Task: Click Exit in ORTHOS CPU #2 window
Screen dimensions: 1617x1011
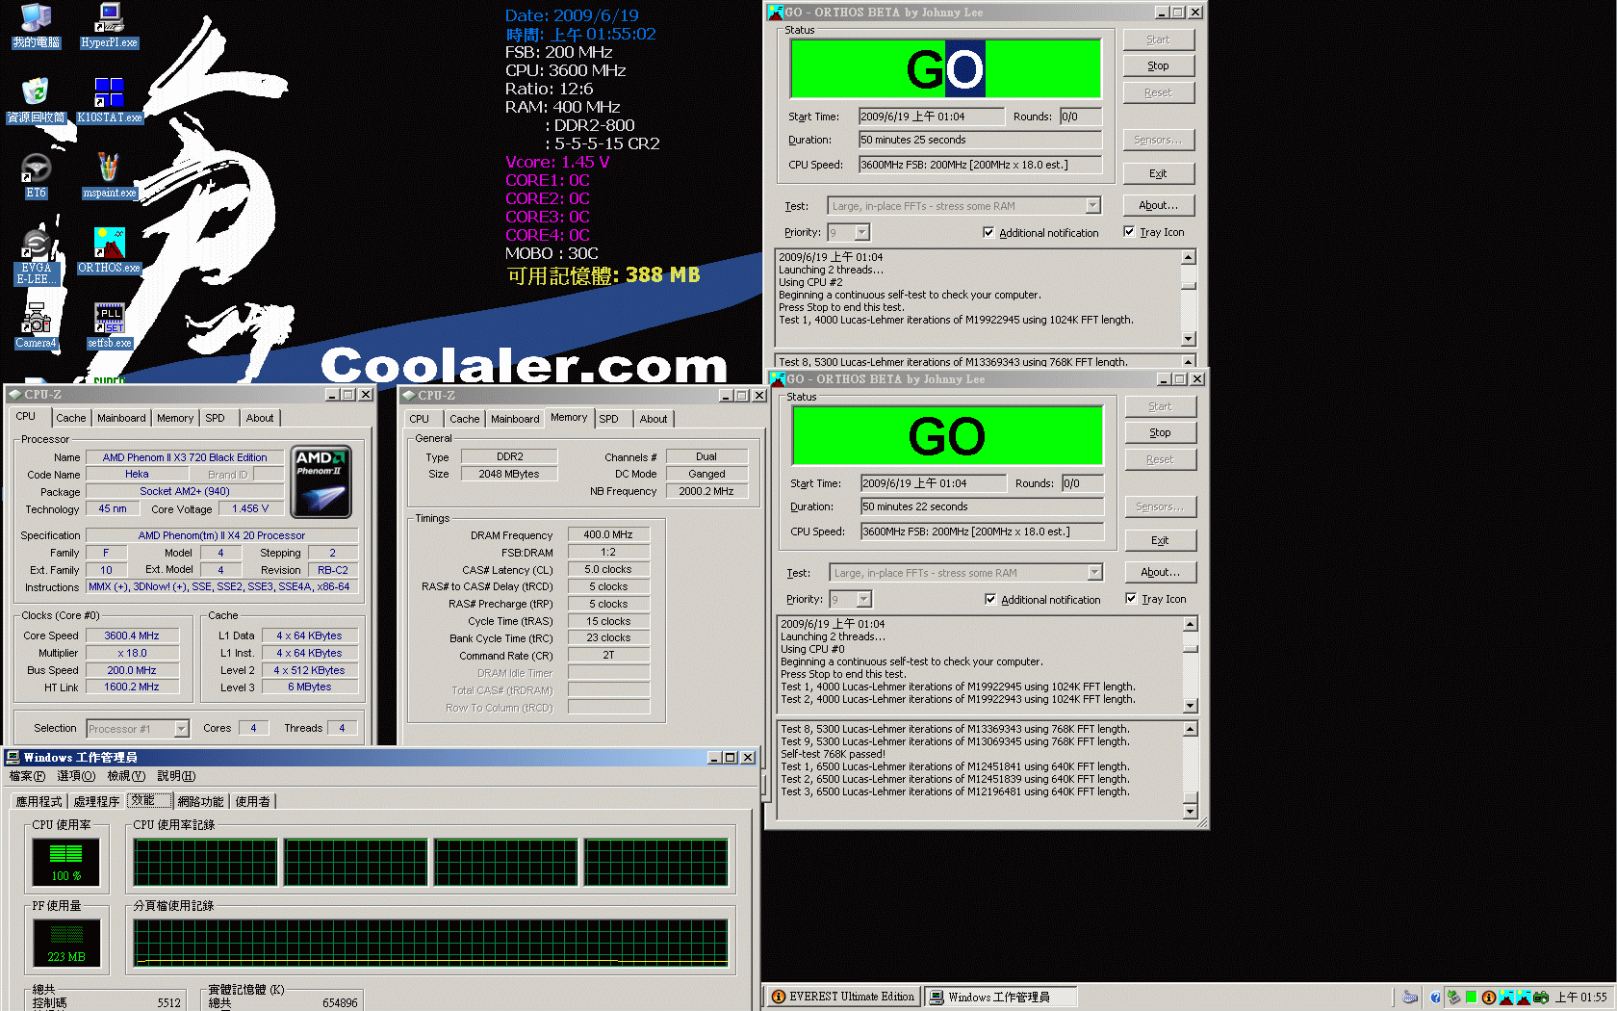Action: point(1158,174)
